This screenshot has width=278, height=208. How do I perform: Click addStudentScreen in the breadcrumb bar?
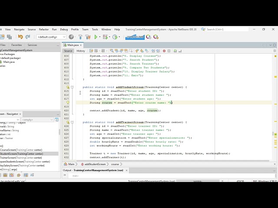point(95,164)
